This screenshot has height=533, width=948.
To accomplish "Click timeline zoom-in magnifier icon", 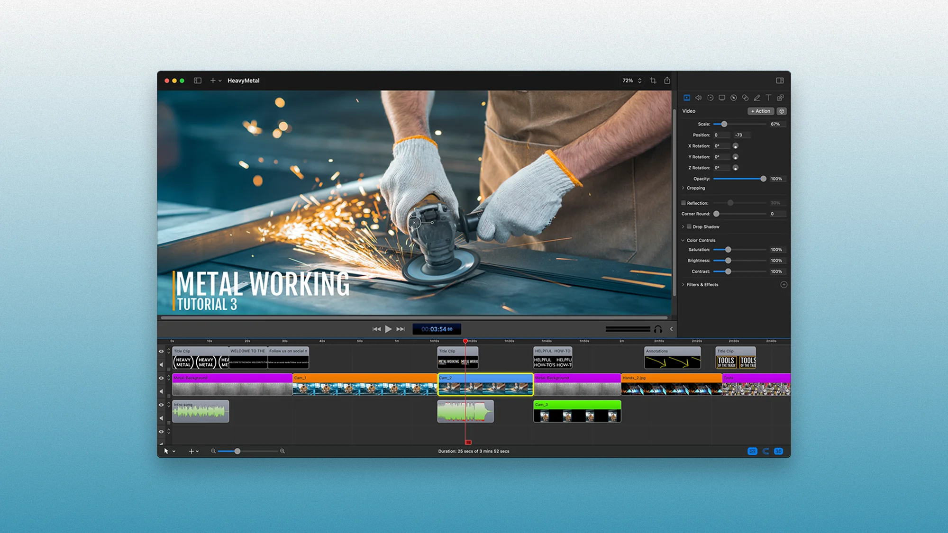I will 283,451.
